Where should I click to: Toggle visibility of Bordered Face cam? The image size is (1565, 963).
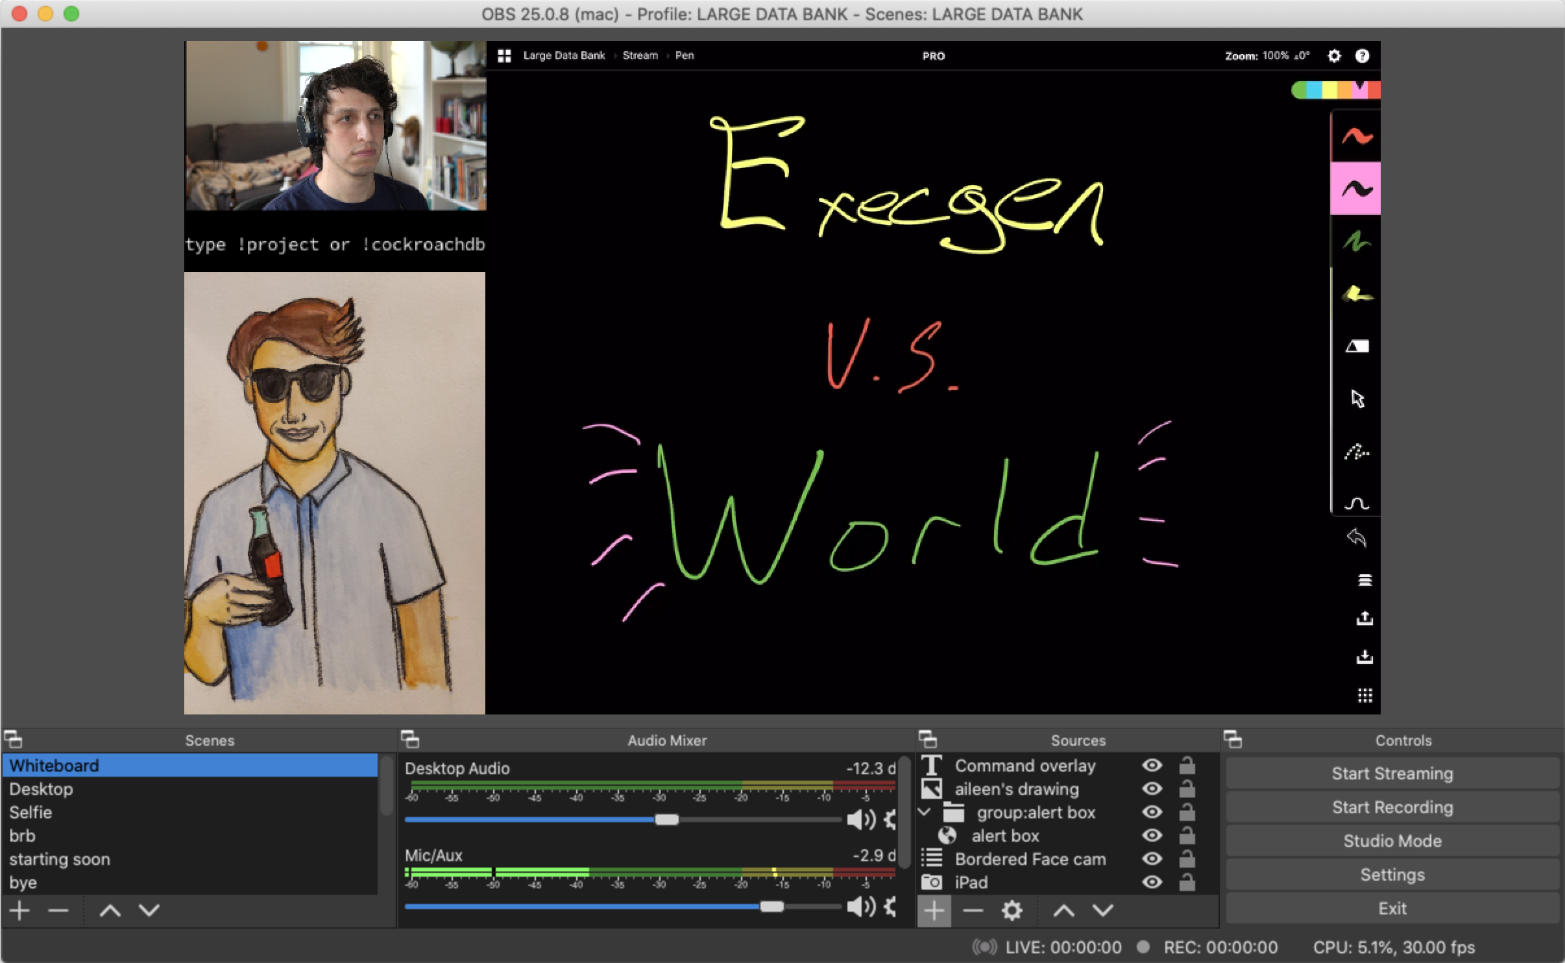1152,859
